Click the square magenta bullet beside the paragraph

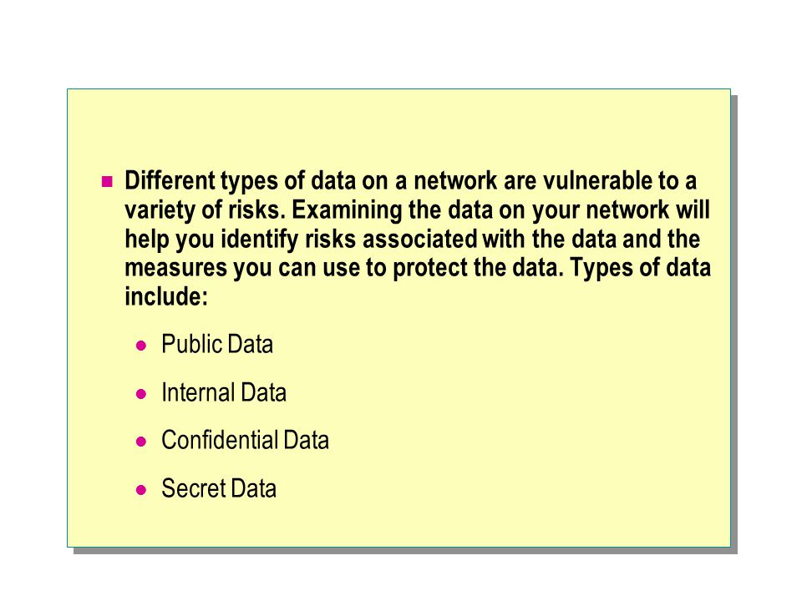107,181
